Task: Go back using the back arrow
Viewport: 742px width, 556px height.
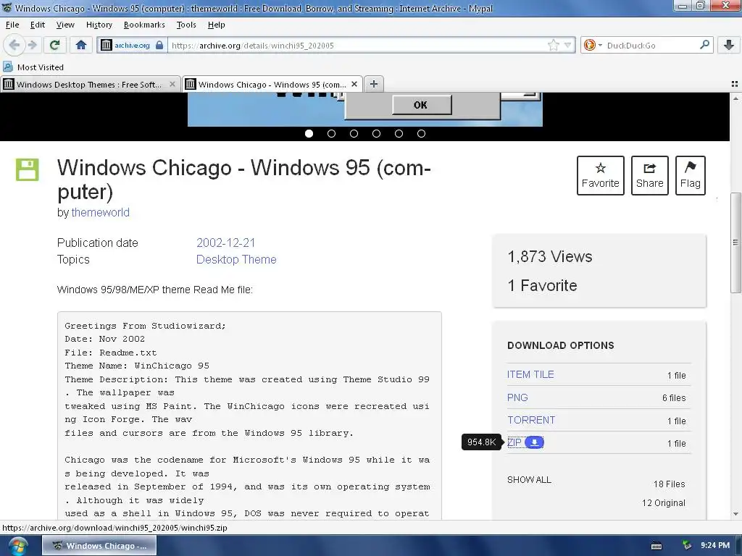Action: [14, 46]
